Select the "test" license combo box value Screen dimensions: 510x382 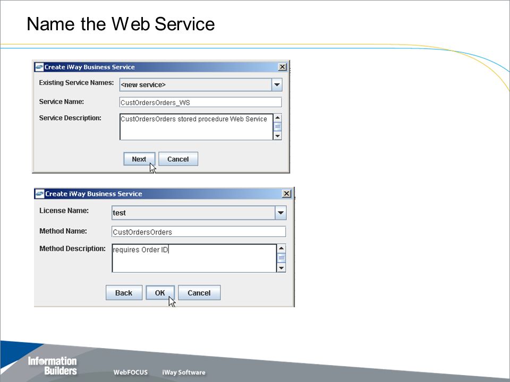(x=119, y=213)
